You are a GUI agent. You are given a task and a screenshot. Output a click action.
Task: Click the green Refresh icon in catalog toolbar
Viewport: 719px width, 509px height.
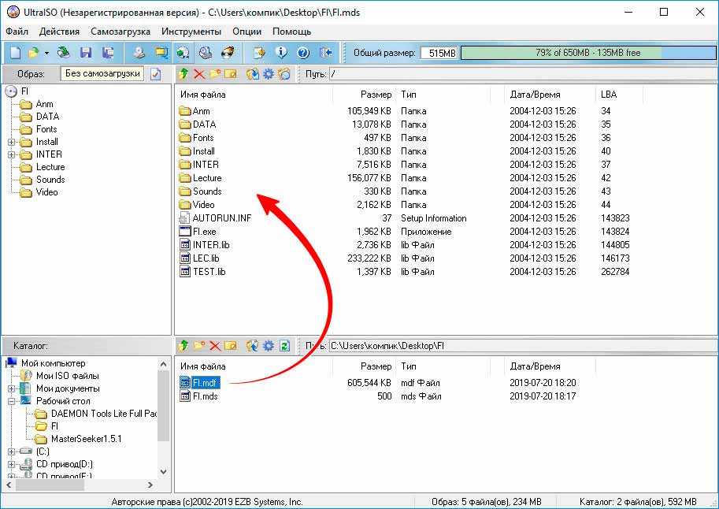(x=284, y=346)
